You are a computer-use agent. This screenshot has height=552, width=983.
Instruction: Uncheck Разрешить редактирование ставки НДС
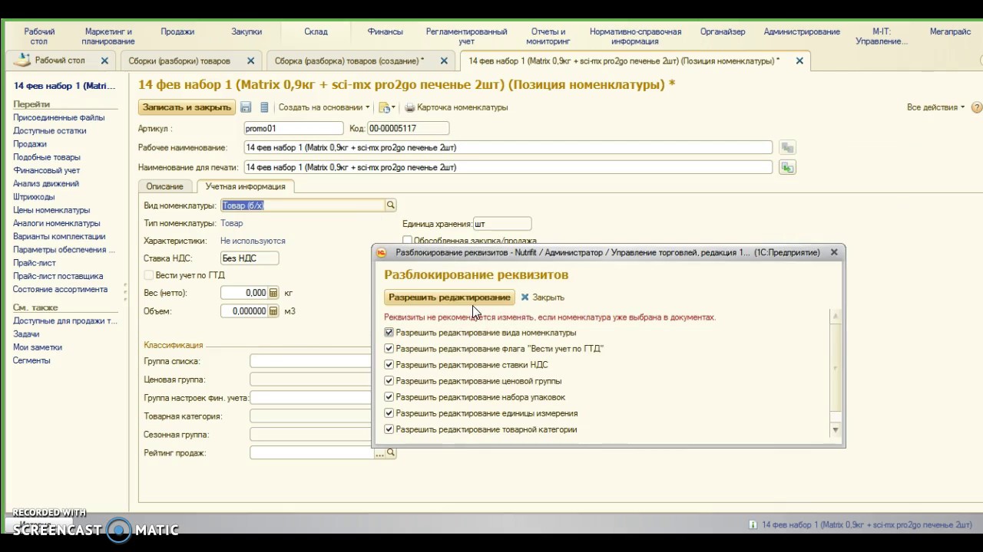(389, 365)
